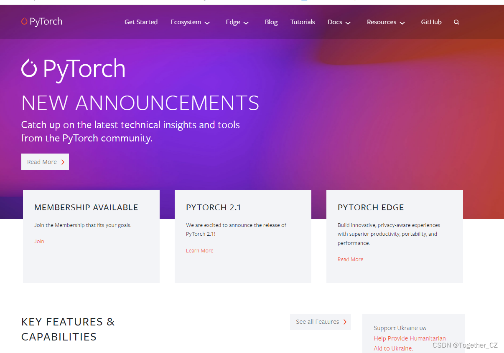Click arrow icon on See all Features
The image size is (504, 353).
[x=345, y=322]
